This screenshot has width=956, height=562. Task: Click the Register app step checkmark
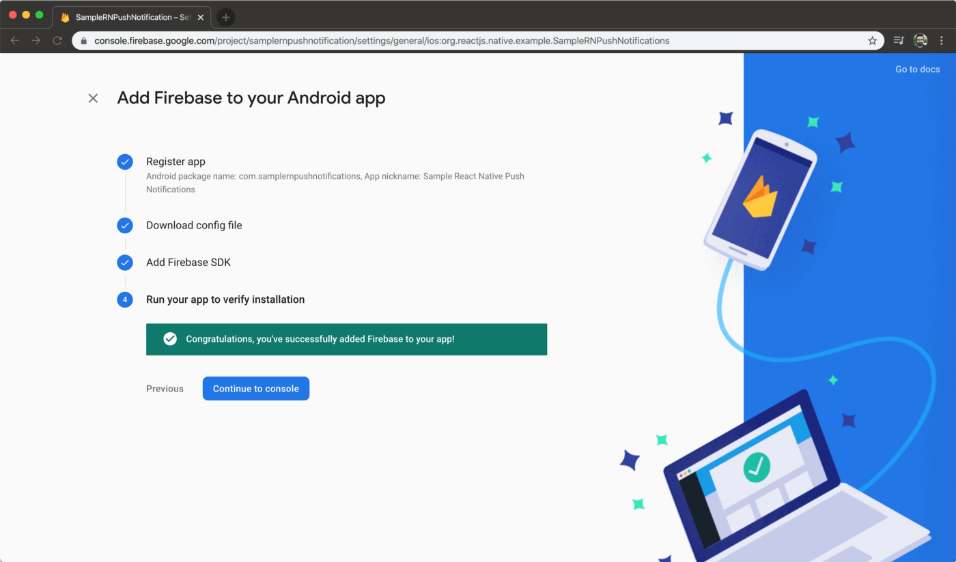coord(125,162)
